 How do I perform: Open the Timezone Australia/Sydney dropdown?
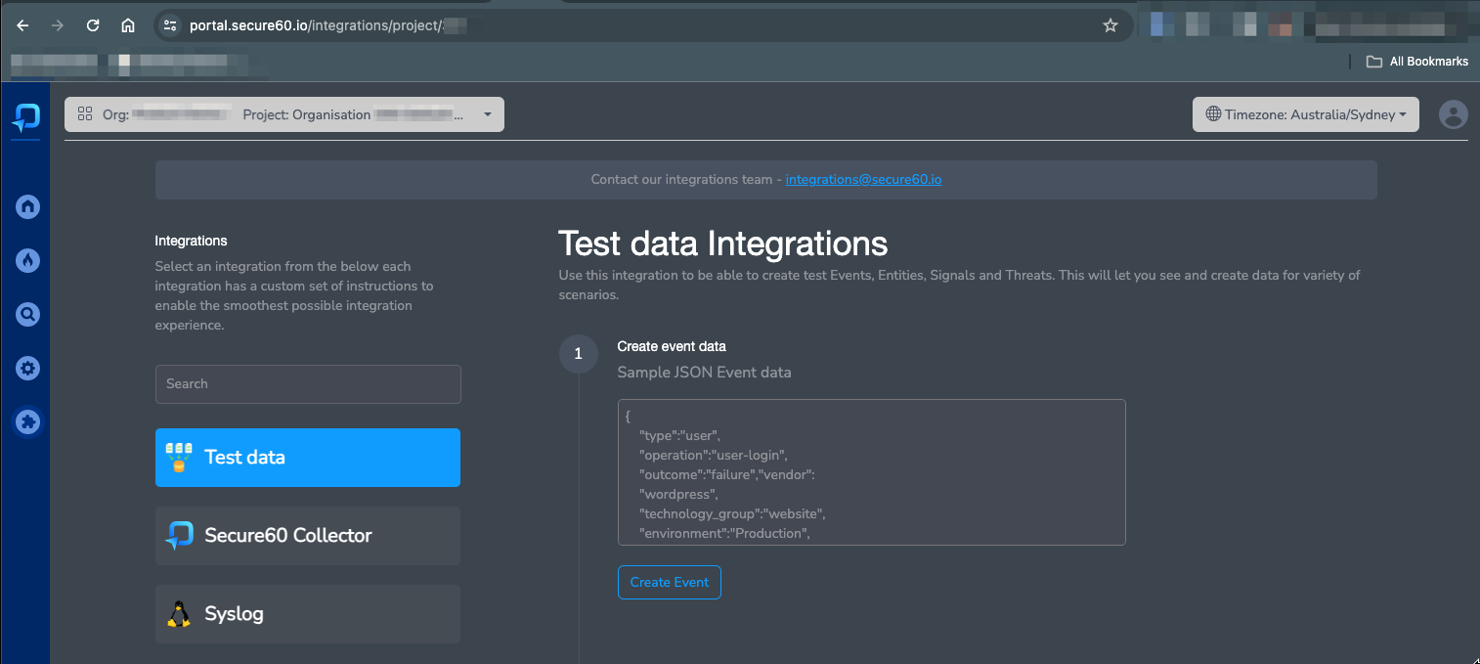coord(1305,114)
